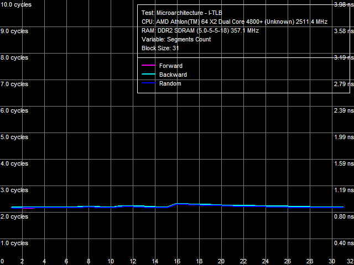Click the RAM DDR2 SDRAM info line
The width and height of the screenshot is (354, 265).
200,30
